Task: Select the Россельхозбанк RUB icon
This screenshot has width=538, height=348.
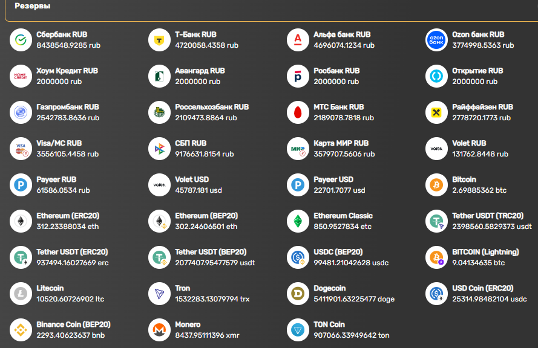Action: pyautogui.click(x=160, y=113)
